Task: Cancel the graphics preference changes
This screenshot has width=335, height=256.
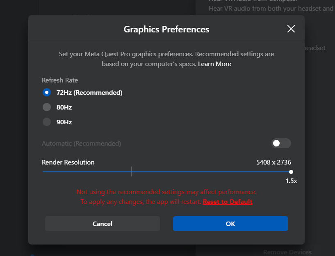Action: [x=103, y=224]
